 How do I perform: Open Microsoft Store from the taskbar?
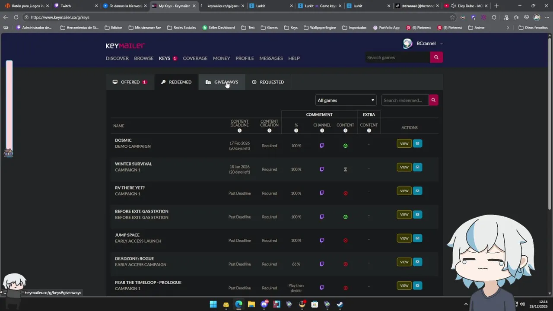tap(315, 305)
